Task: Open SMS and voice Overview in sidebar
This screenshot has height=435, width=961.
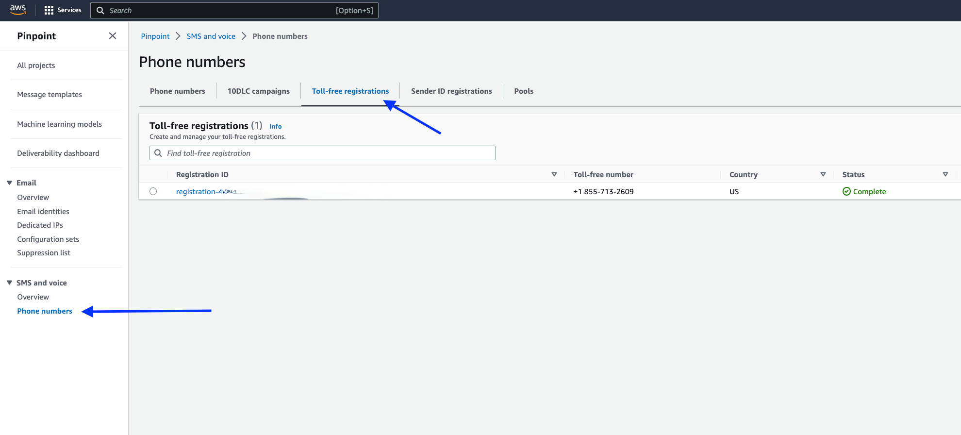Action: tap(33, 297)
